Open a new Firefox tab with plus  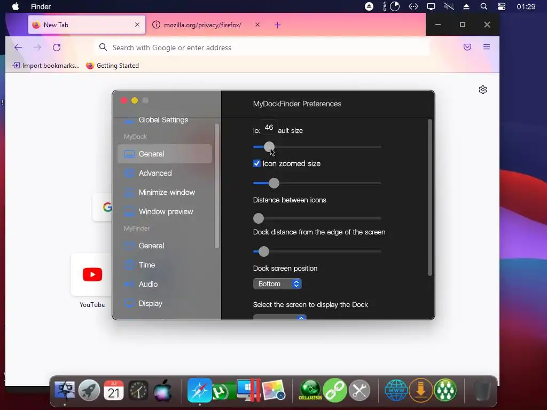tap(278, 25)
